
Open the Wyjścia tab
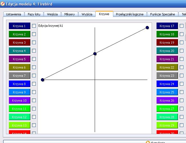87,14
